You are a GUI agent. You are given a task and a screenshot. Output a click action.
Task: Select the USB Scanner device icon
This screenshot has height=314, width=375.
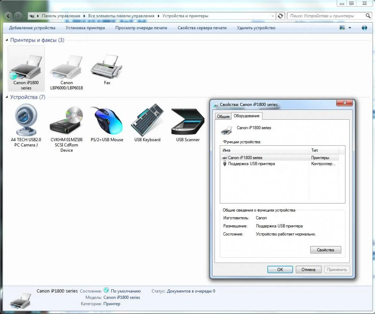pos(188,121)
